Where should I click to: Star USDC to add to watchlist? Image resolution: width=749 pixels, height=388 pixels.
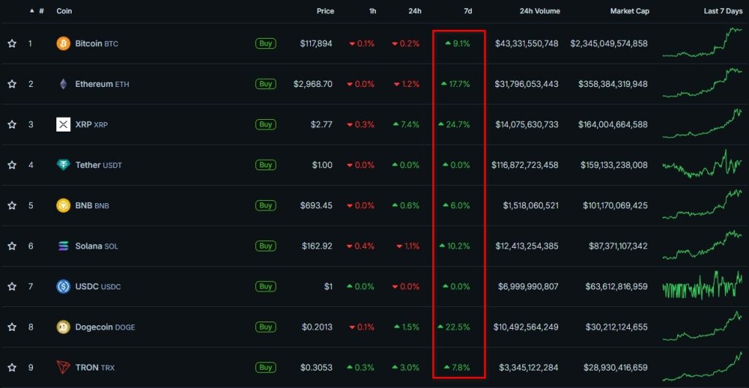12,286
